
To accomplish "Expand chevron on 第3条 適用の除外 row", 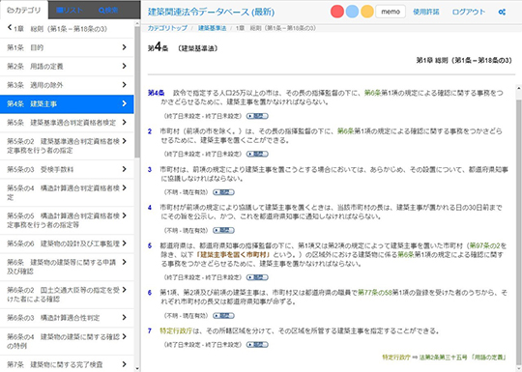I will (x=124, y=85).
